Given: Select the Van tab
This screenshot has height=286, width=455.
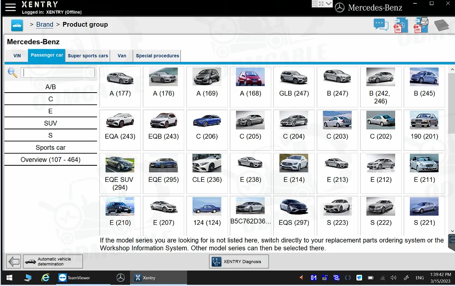Looking at the screenshot, I should pyautogui.click(x=122, y=56).
